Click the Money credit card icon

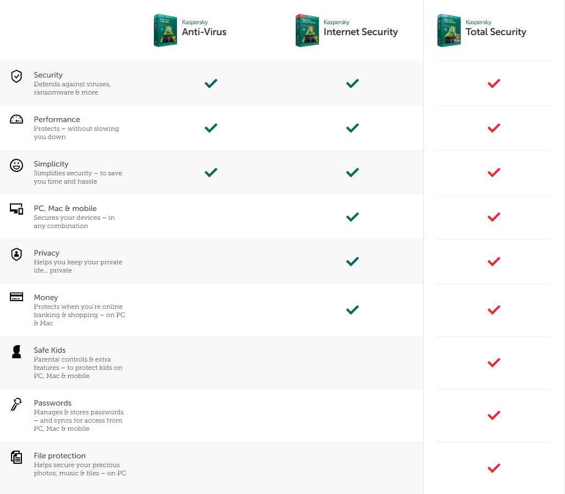pos(16,297)
